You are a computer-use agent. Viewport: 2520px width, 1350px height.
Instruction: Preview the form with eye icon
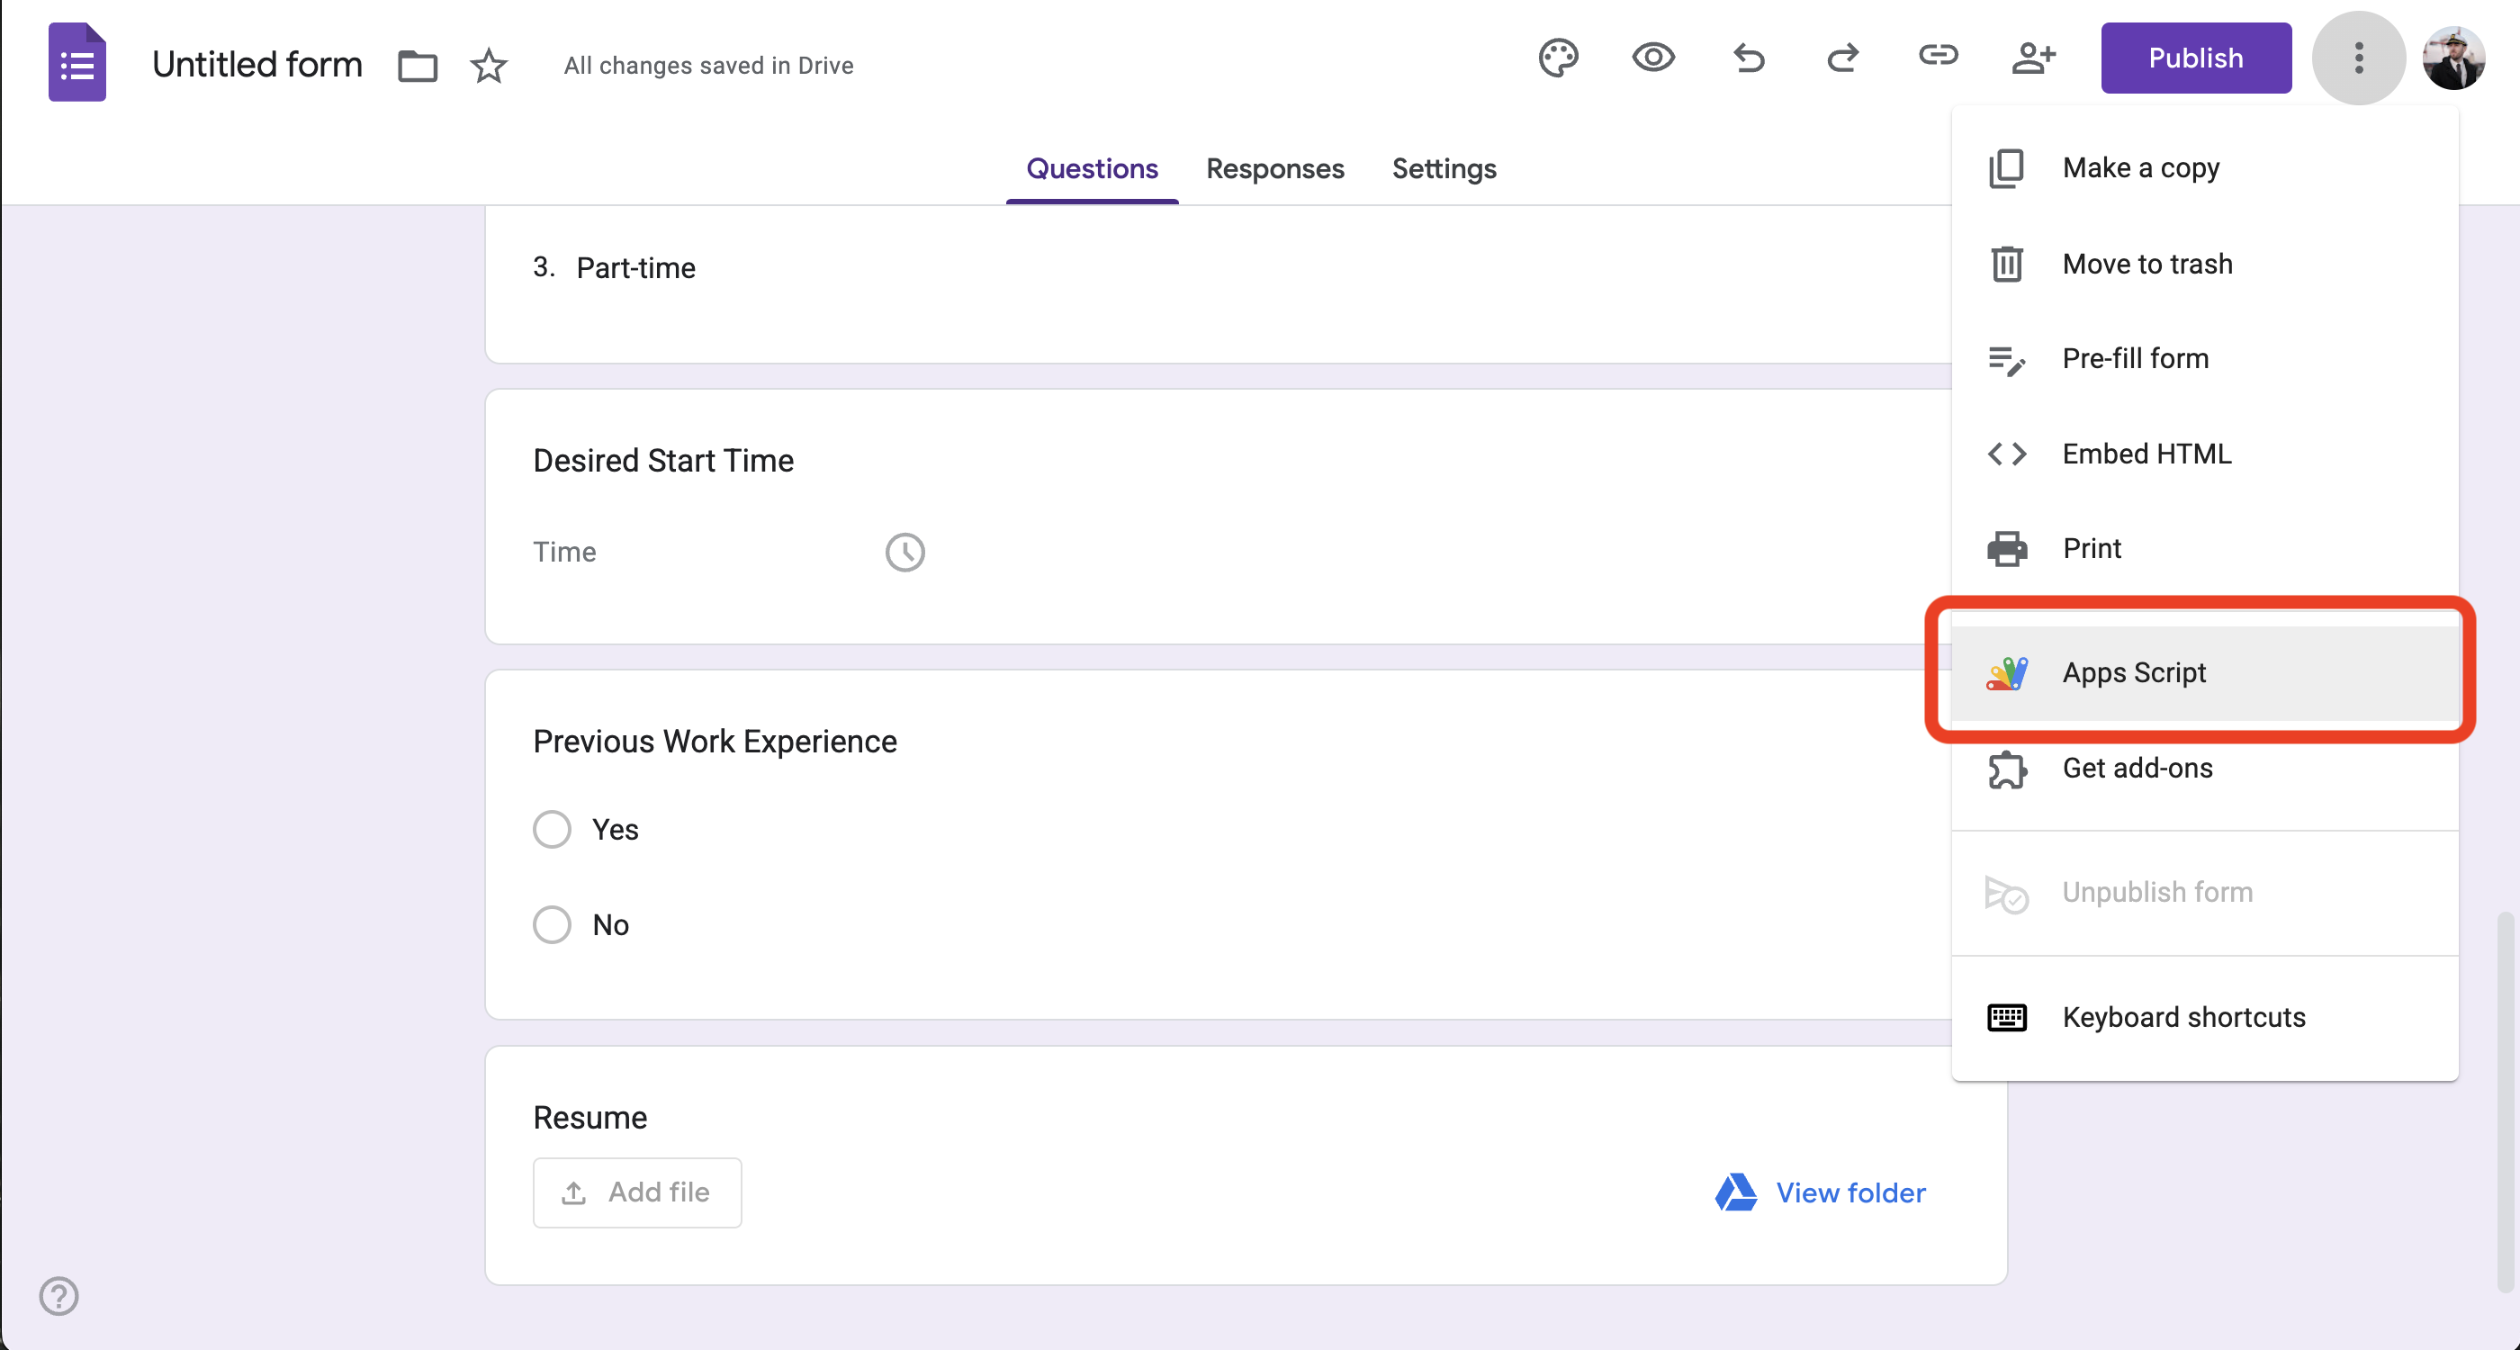(x=1653, y=58)
